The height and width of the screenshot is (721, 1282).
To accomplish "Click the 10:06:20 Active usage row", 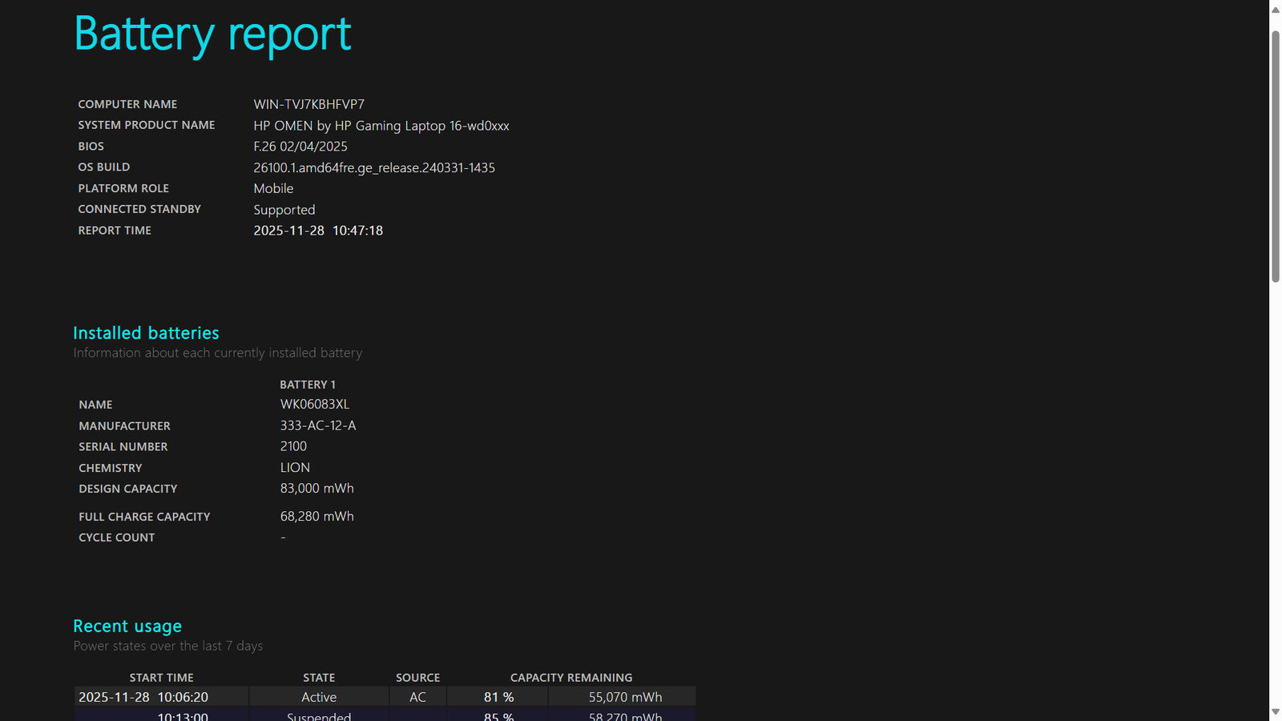I will point(318,698).
